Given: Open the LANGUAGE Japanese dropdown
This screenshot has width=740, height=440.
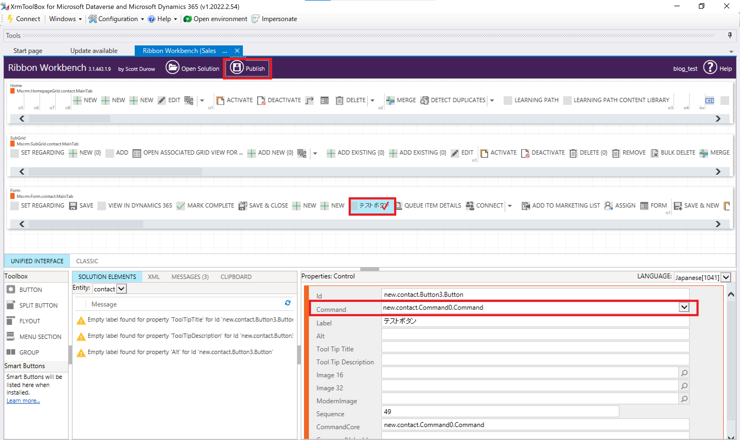Looking at the screenshot, I should pos(726,278).
